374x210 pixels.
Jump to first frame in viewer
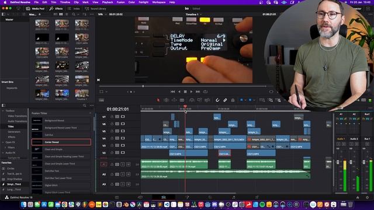(x=173, y=92)
